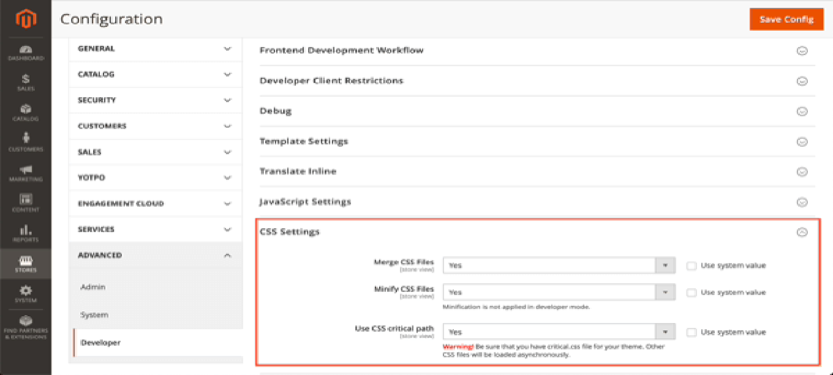
Task: Expand the Security configuration group
Action: pos(154,100)
